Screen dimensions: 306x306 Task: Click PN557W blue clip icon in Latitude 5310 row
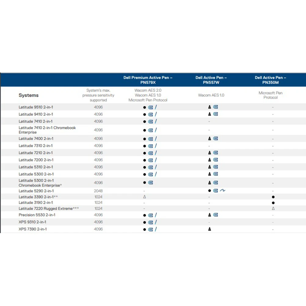[x=216, y=167]
